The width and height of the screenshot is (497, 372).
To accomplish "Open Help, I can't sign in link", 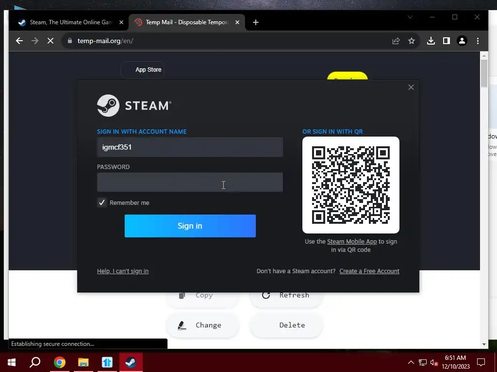I will coord(123,271).
